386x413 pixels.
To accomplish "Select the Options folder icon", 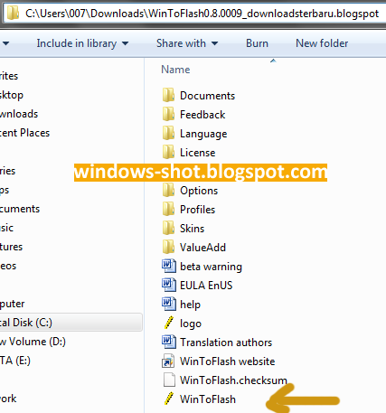I will [168, 190].
